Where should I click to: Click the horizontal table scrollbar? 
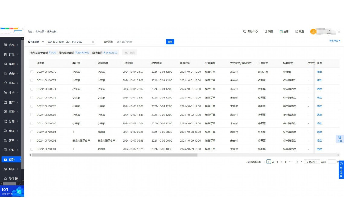coord(114,155)
